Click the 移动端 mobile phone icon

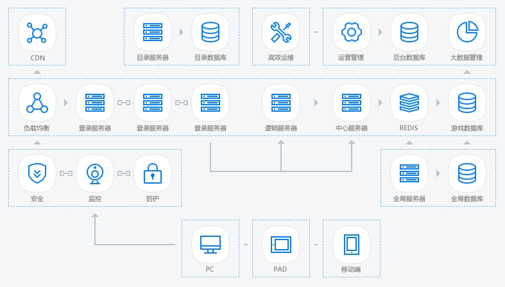coord(352,244)
